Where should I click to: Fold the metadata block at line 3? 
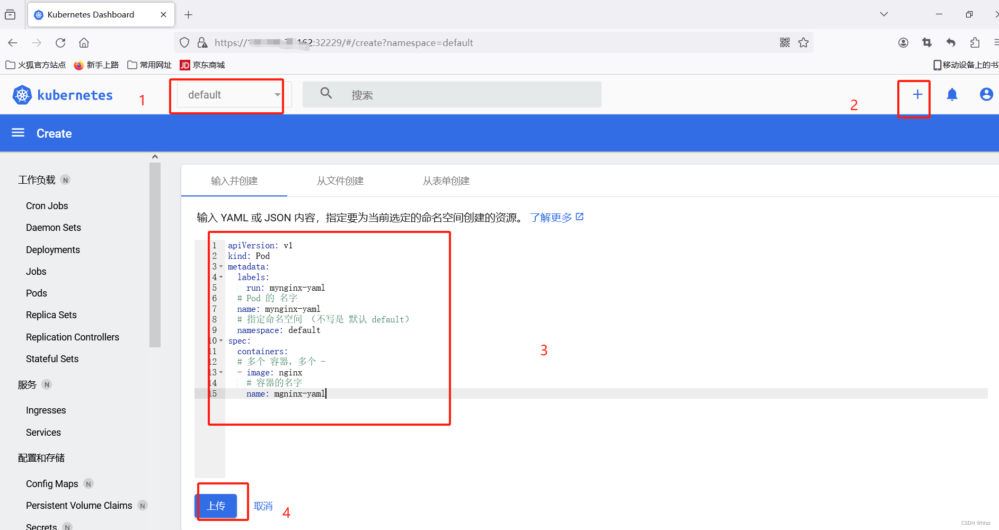coord(221,267)
